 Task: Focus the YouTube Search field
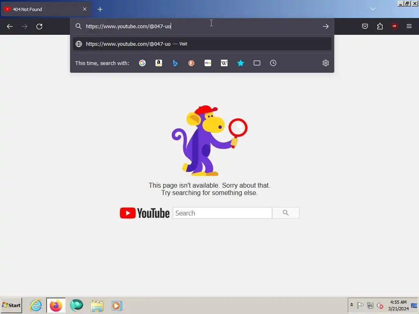tap(222, 213)
